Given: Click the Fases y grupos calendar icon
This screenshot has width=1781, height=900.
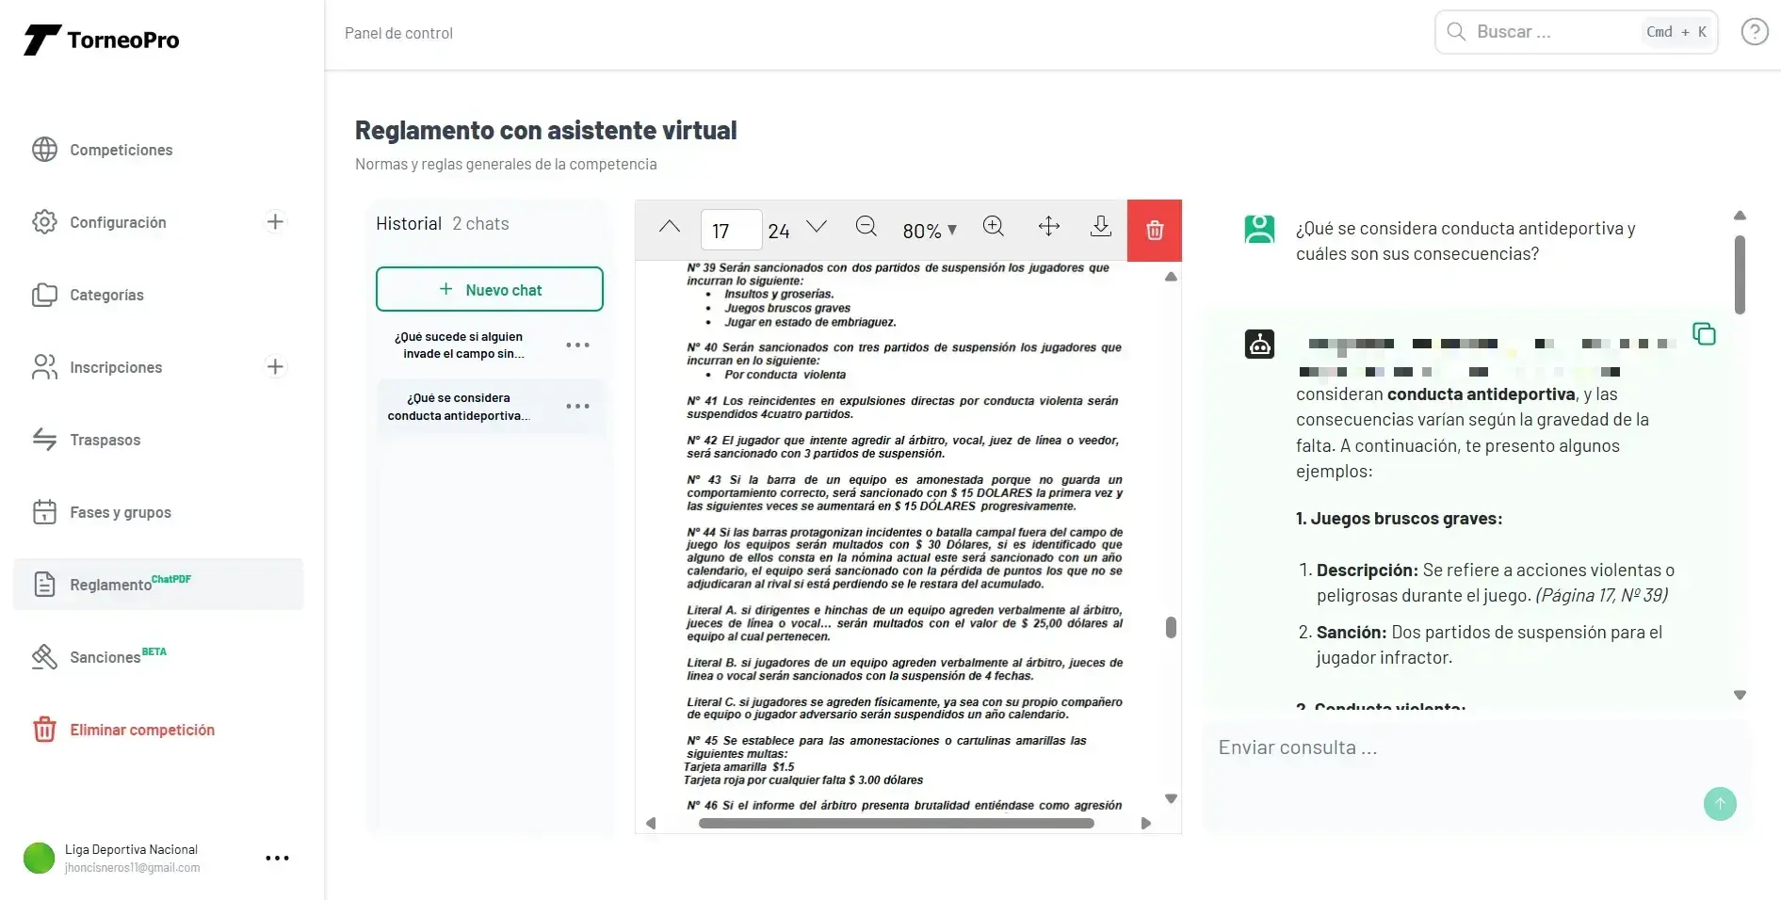Looking at the screenshot, I should pos(44,512).
